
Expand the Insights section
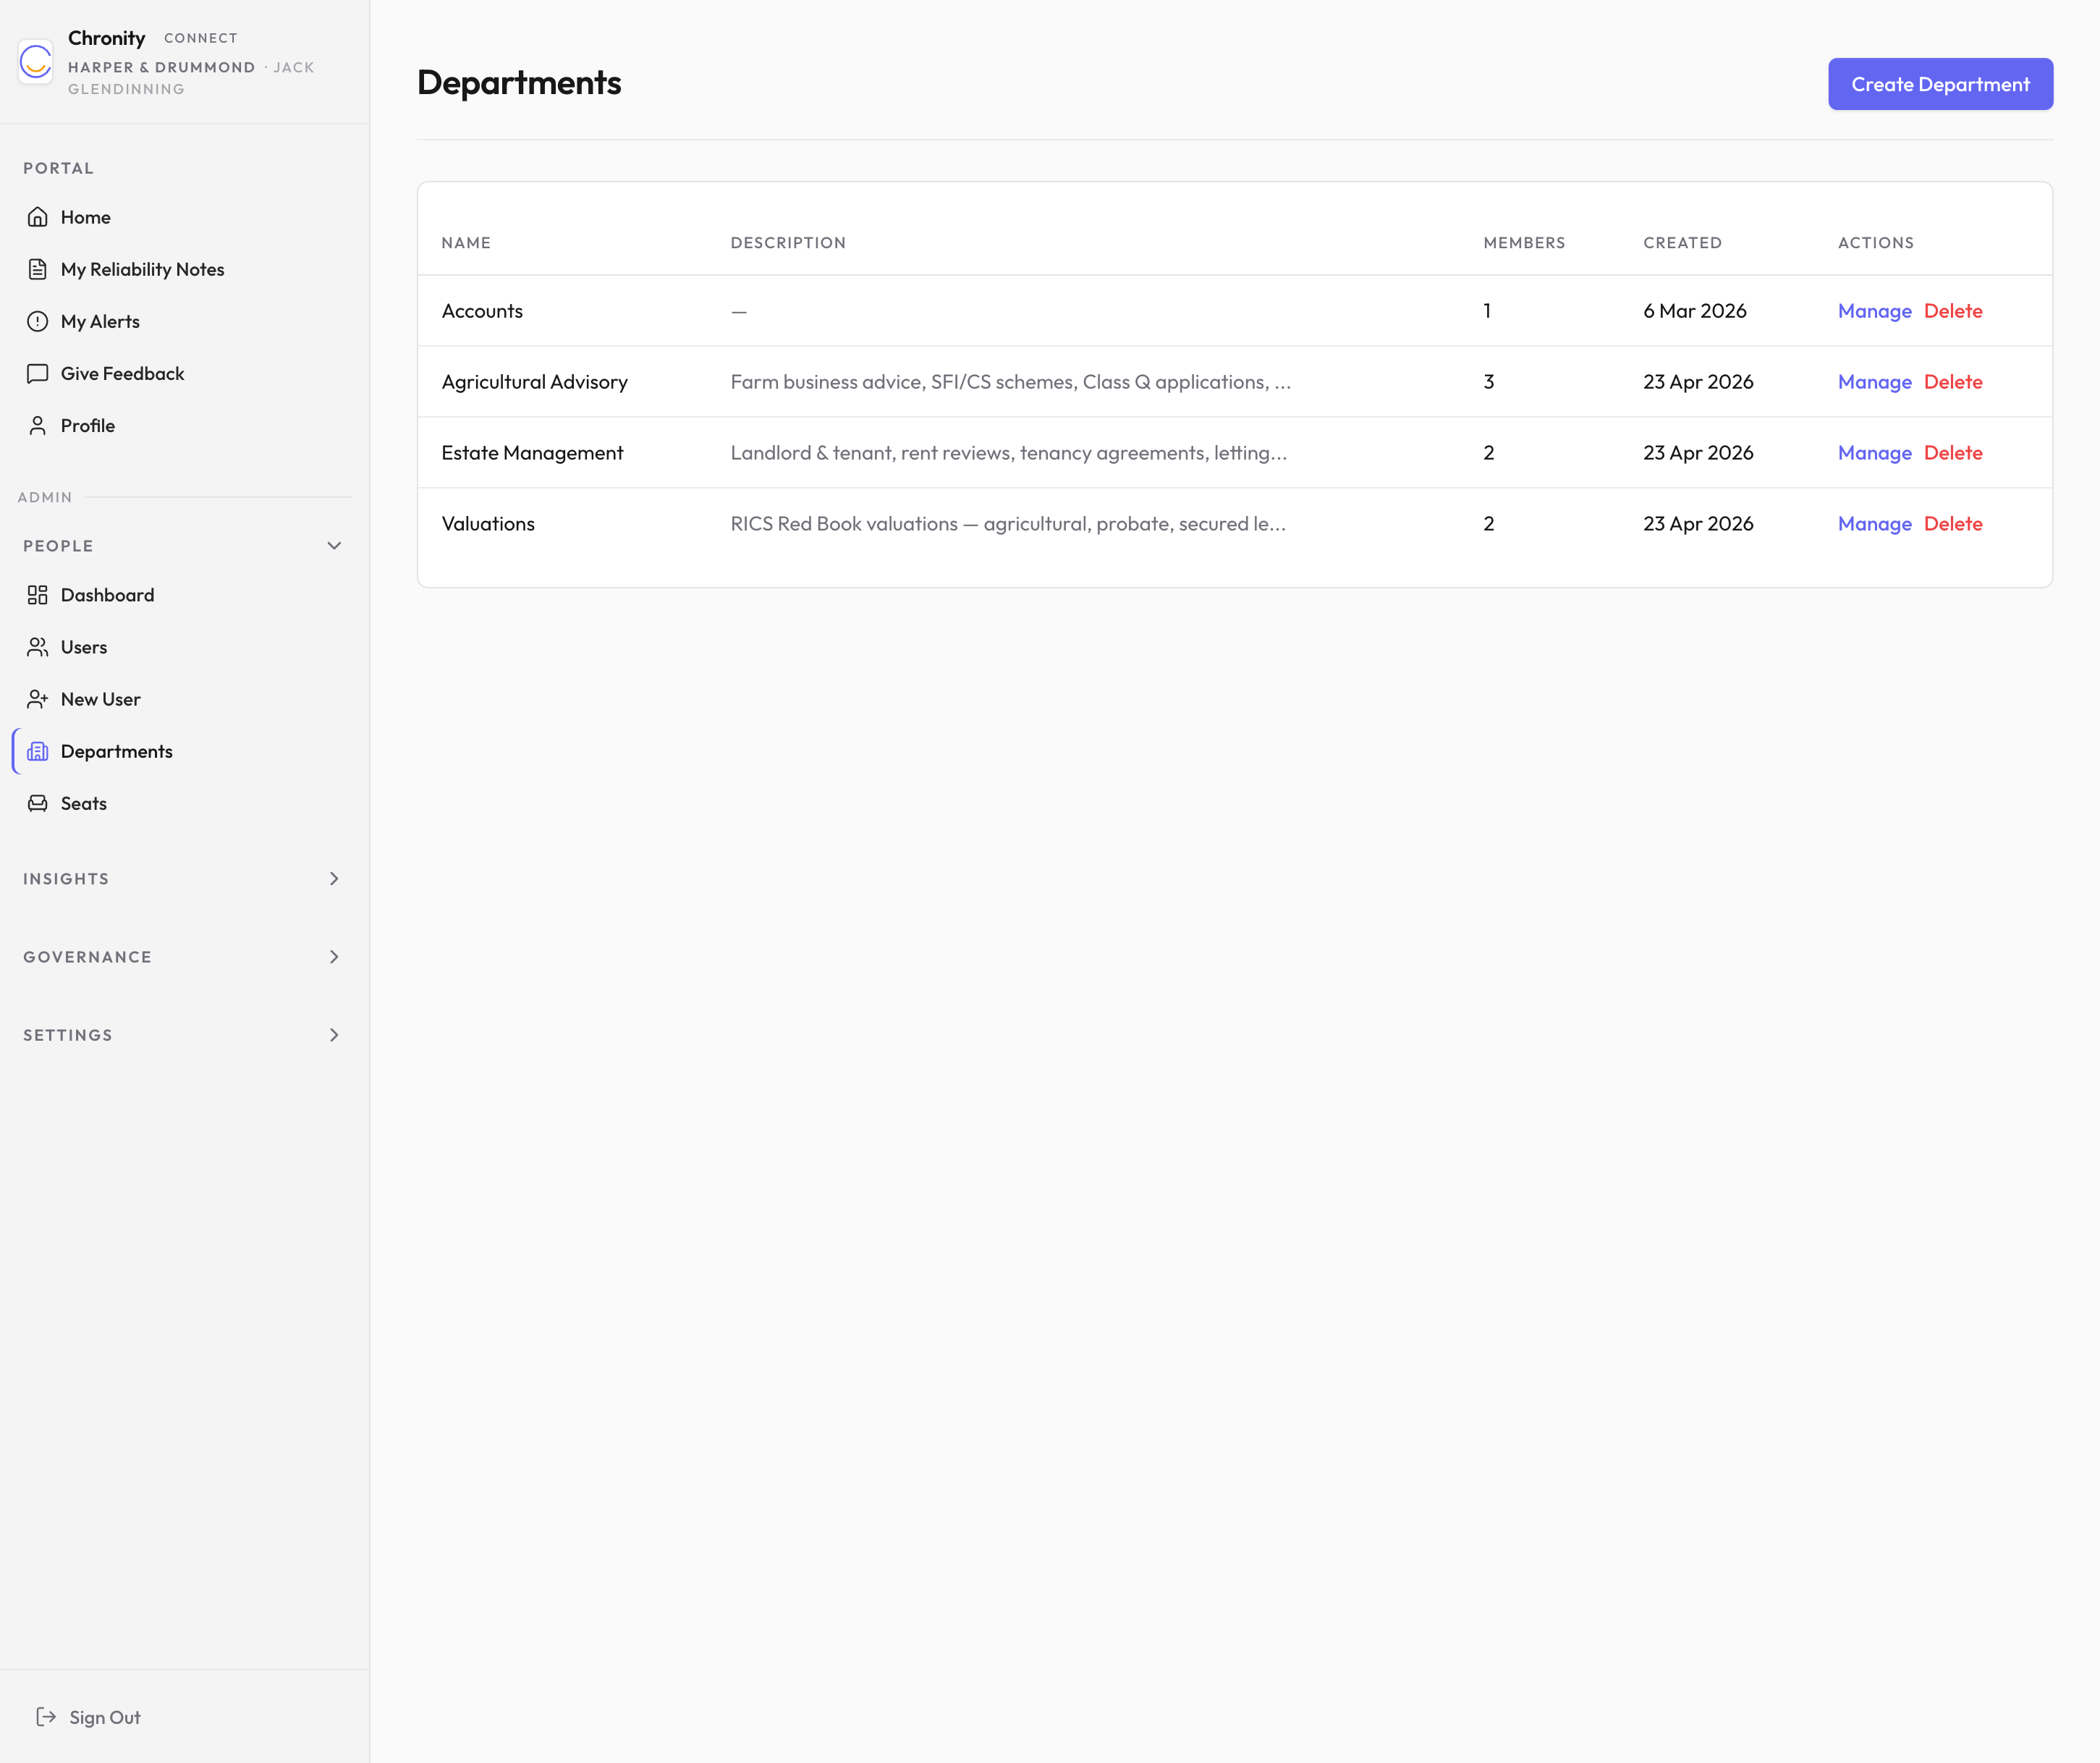(334, 879)
